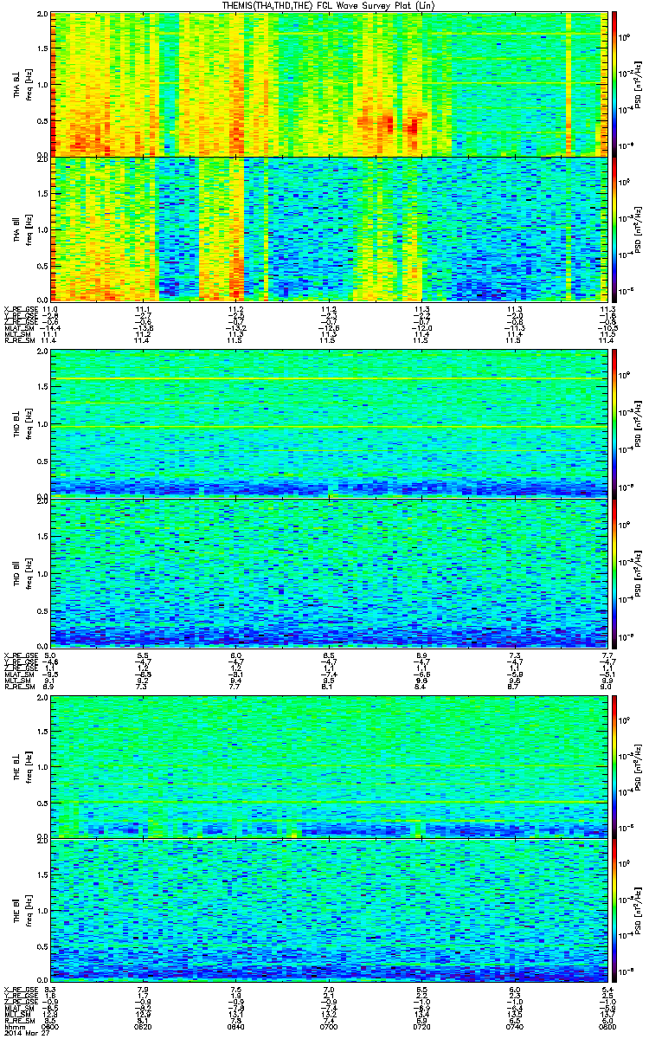Screen dimensions: 649x1039
Task: Click the '2.0' tick on the THA B⊥ frequency axis
Action: pos(42,15)
